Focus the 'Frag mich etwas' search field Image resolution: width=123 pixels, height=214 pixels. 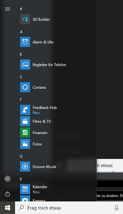[69, 208]
